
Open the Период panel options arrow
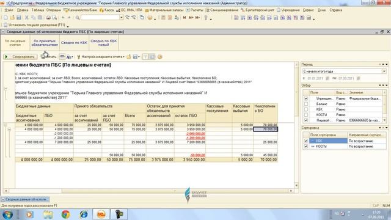[x=387, y=64]
